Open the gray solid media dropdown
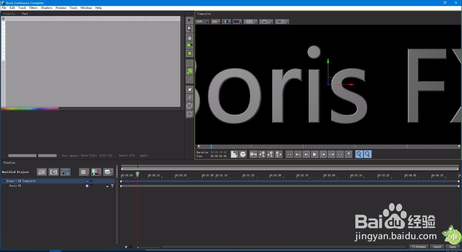 point(84,172)
